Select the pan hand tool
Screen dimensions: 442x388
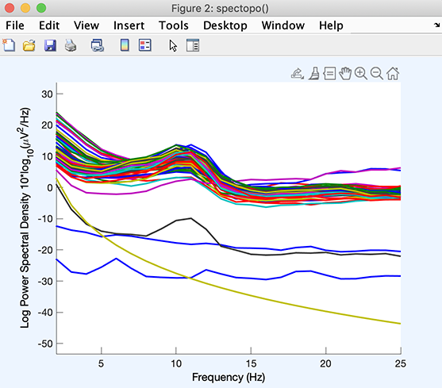pyautogui.click(x=345, y=74)
